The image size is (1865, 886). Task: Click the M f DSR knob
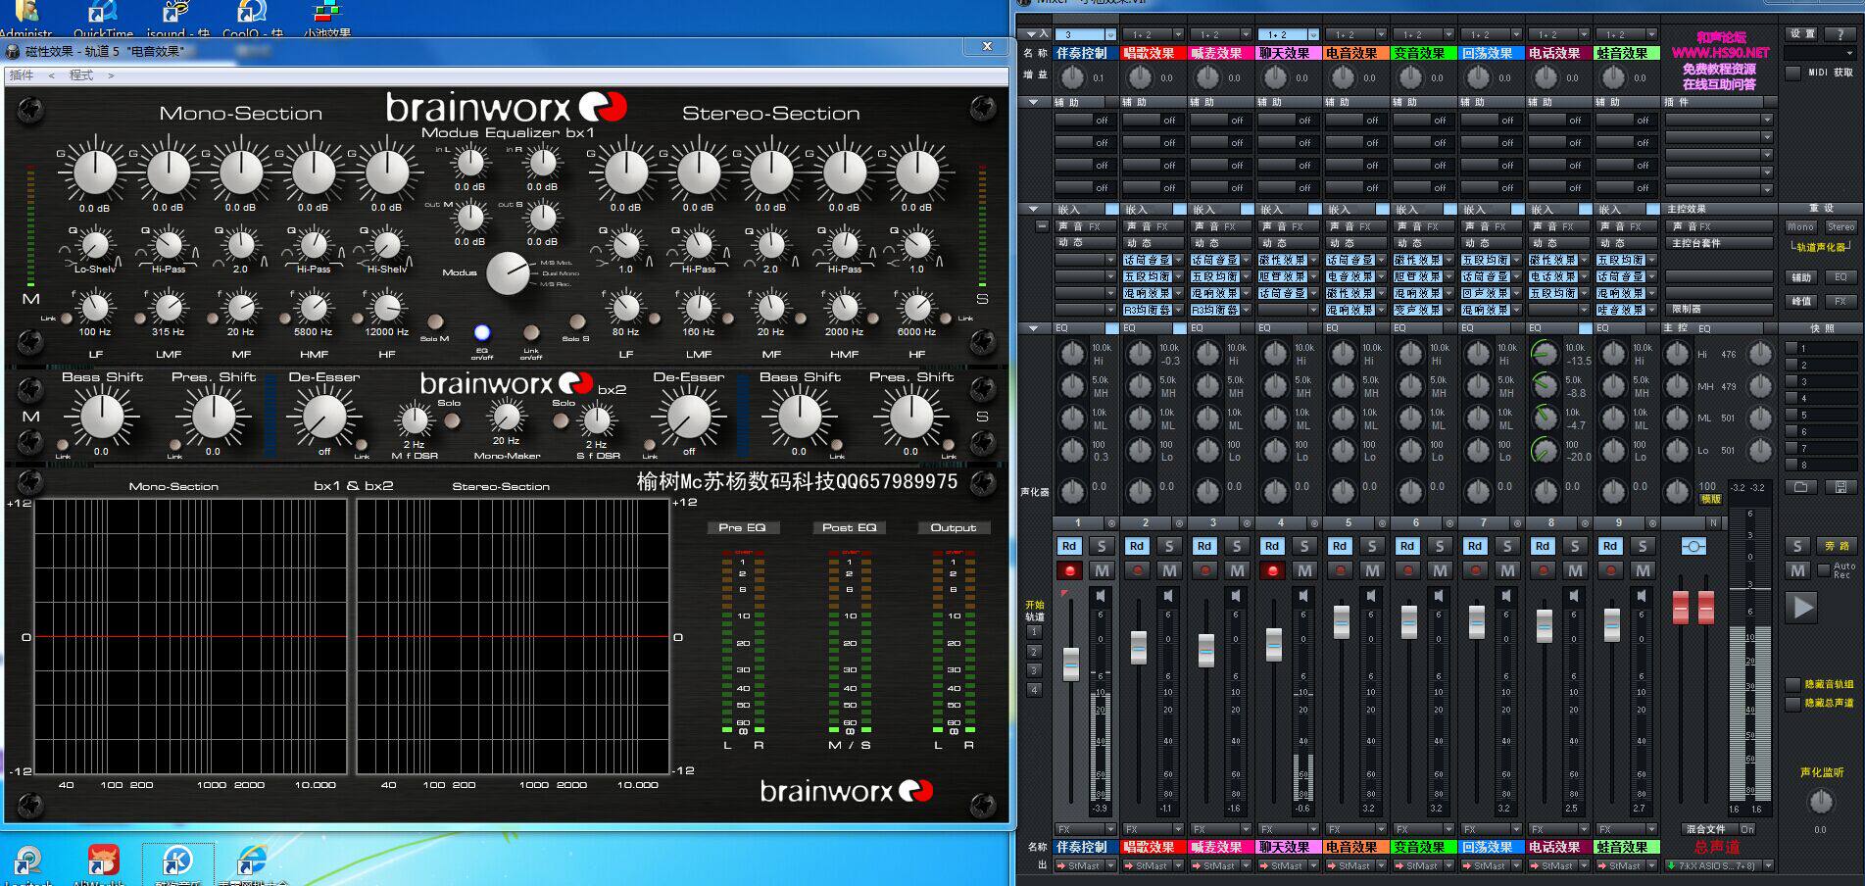415,421
